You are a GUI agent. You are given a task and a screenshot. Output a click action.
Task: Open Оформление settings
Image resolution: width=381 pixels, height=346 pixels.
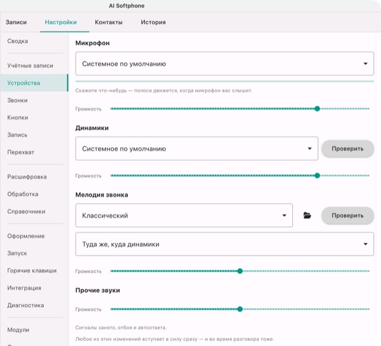[x=34, y=236]
